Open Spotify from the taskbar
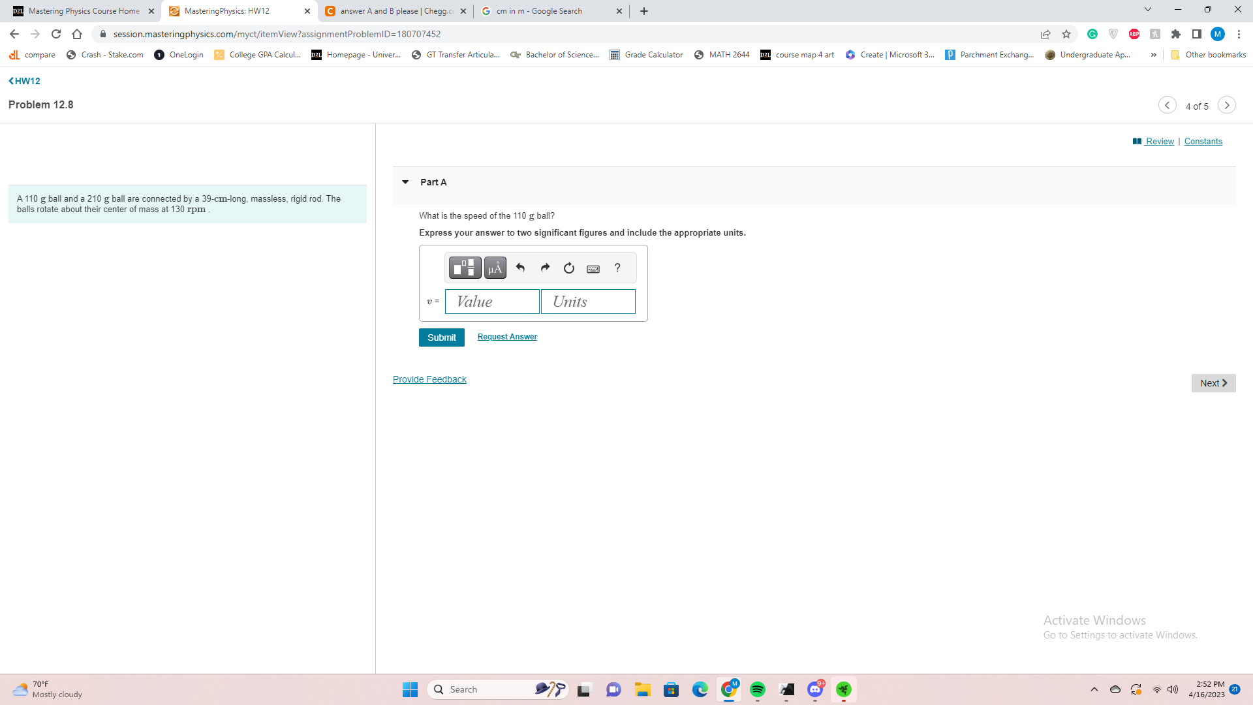1253x705 pixels. (x=757, y=689)
